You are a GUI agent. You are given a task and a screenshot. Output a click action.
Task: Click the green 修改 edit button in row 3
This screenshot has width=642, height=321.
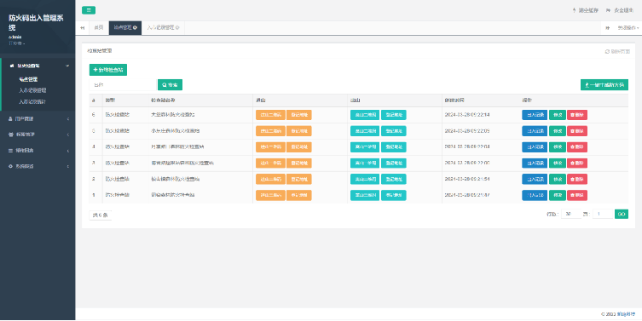pyautogui.click(x=558, y=163)
